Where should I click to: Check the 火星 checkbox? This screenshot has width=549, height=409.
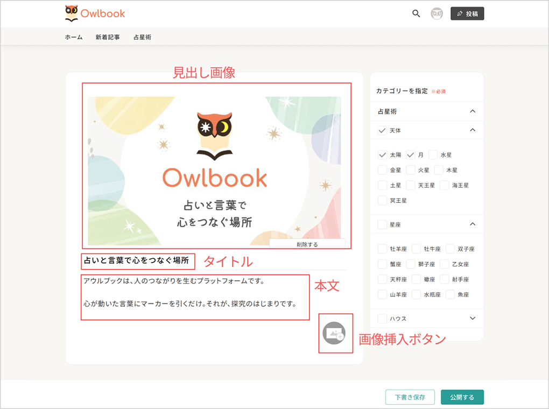click(411, 170)
